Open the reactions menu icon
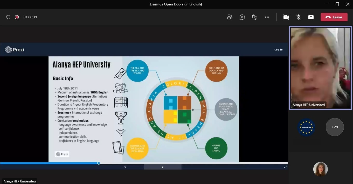The image size is (353, 184). click(254, 17)
